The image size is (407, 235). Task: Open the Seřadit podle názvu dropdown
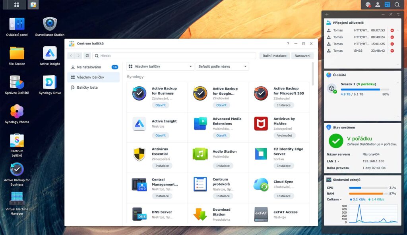point(222,66)
